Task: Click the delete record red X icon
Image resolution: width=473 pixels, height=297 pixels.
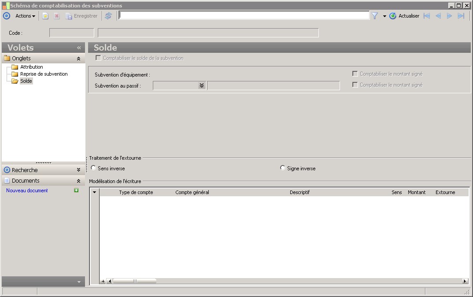Action: [57, 16]
